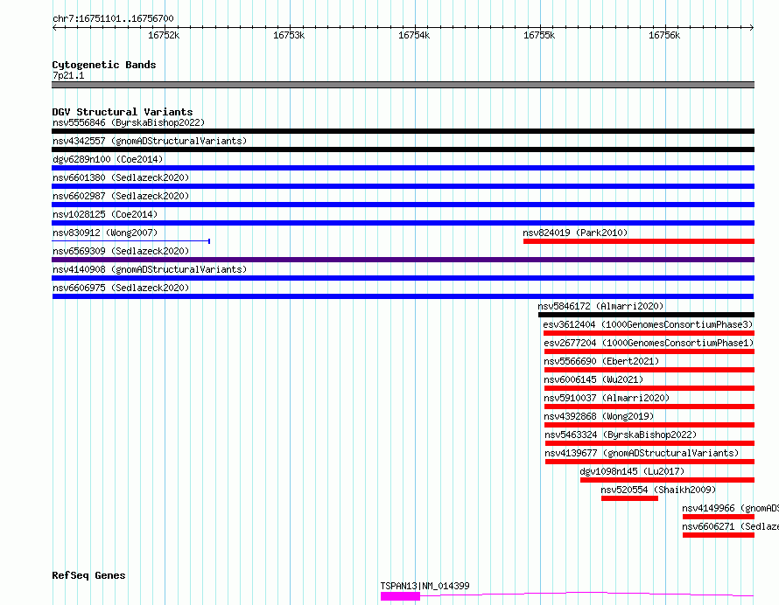Select nsv5463324 (ByrskaBishop2022) label
This screenshot has height=605, width=779.
click(621, 435)
